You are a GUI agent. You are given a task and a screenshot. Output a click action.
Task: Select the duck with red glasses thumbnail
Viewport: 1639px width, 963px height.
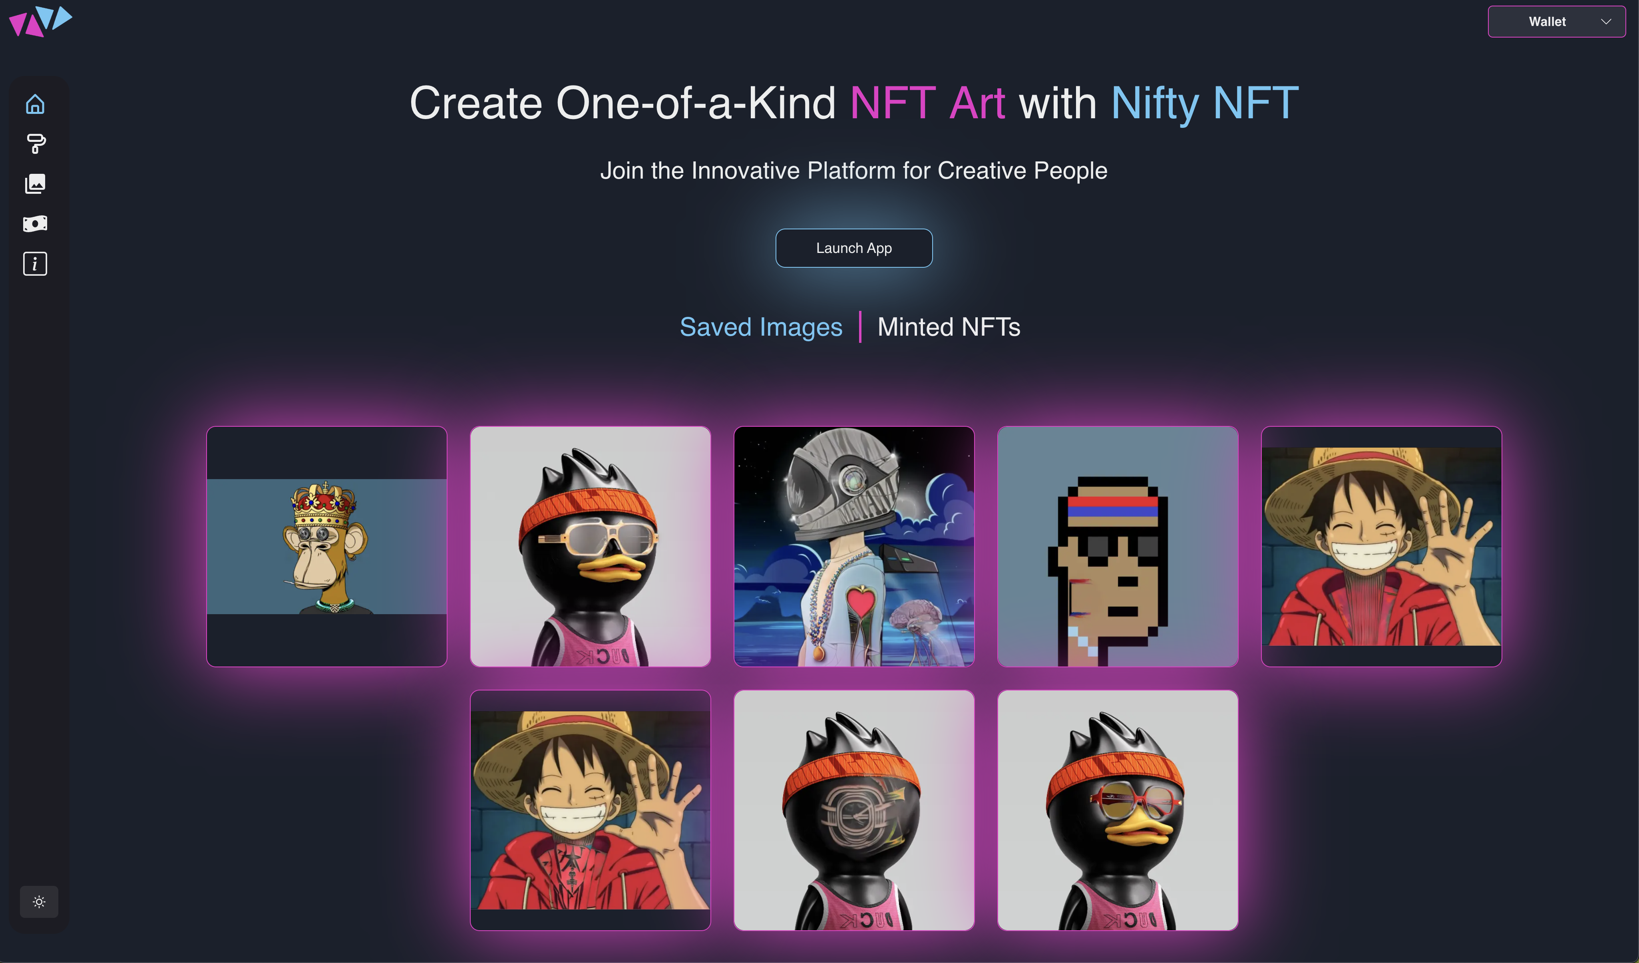tap(1118, 810)
